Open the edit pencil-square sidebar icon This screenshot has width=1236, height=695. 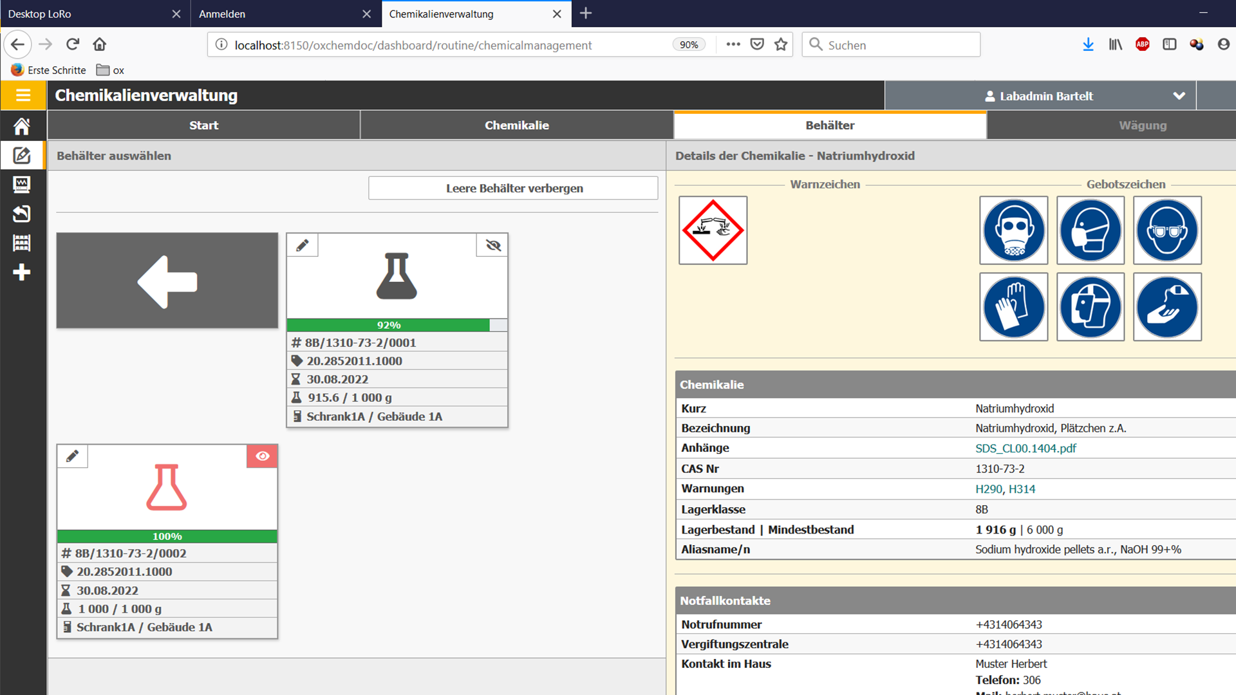22,155
